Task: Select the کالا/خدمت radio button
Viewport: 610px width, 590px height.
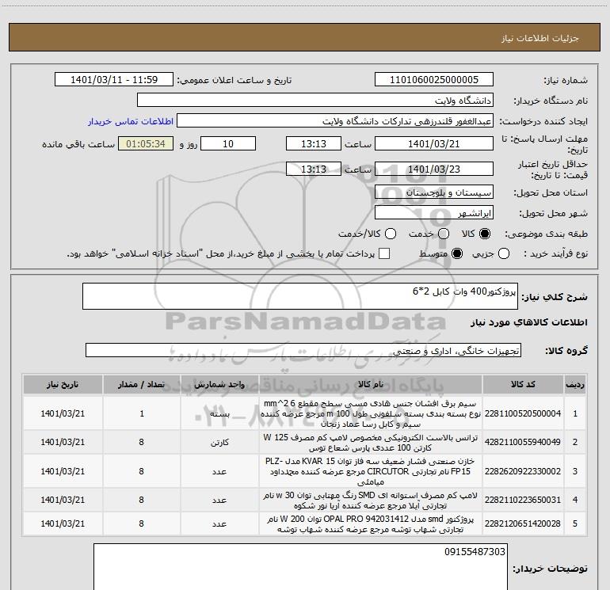Action: click(391, 234)
